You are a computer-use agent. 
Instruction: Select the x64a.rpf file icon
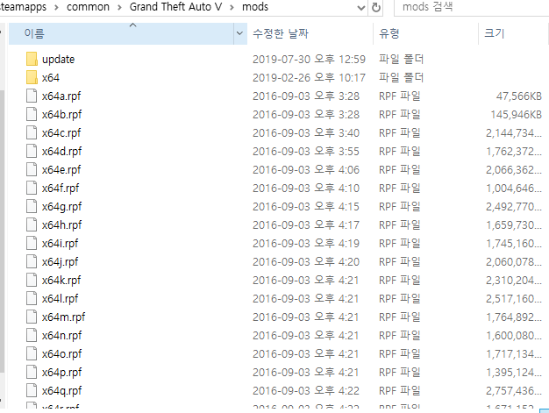(32, 96)
